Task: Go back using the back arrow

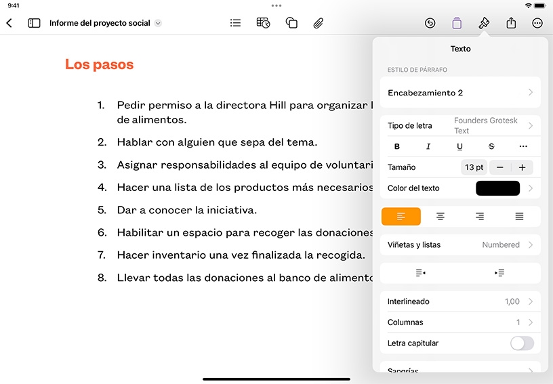Action: pos(9,23)
